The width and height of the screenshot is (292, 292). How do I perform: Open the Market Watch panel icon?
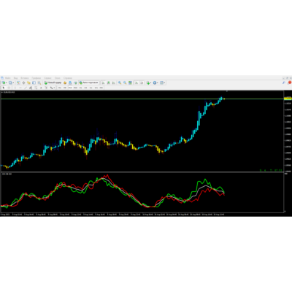18,82
